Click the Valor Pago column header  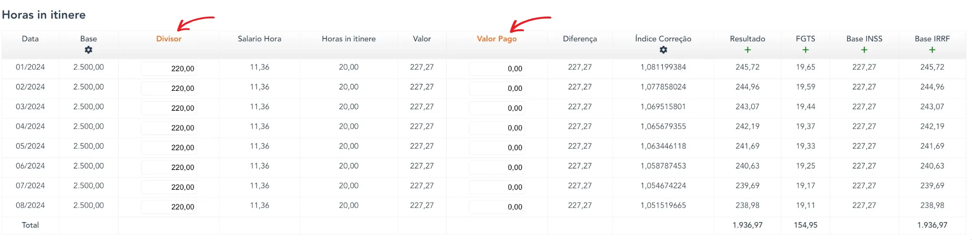(496, 39)
